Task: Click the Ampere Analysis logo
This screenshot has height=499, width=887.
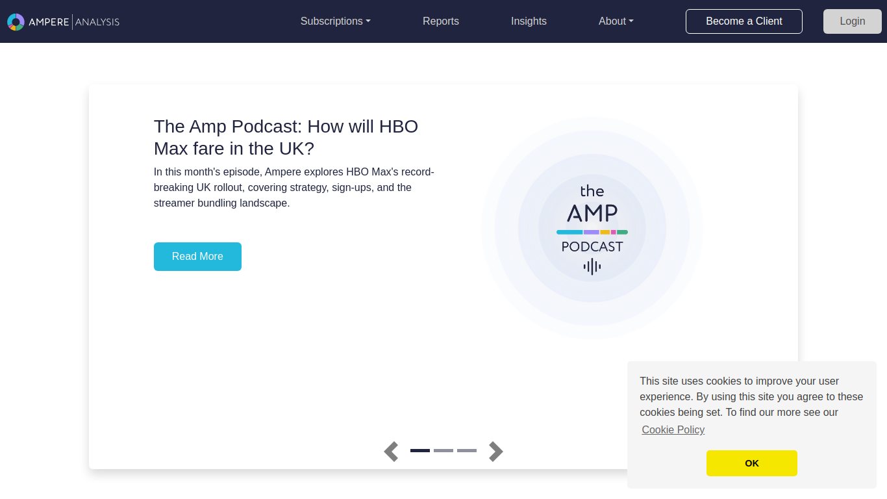Action: point(64,21)
